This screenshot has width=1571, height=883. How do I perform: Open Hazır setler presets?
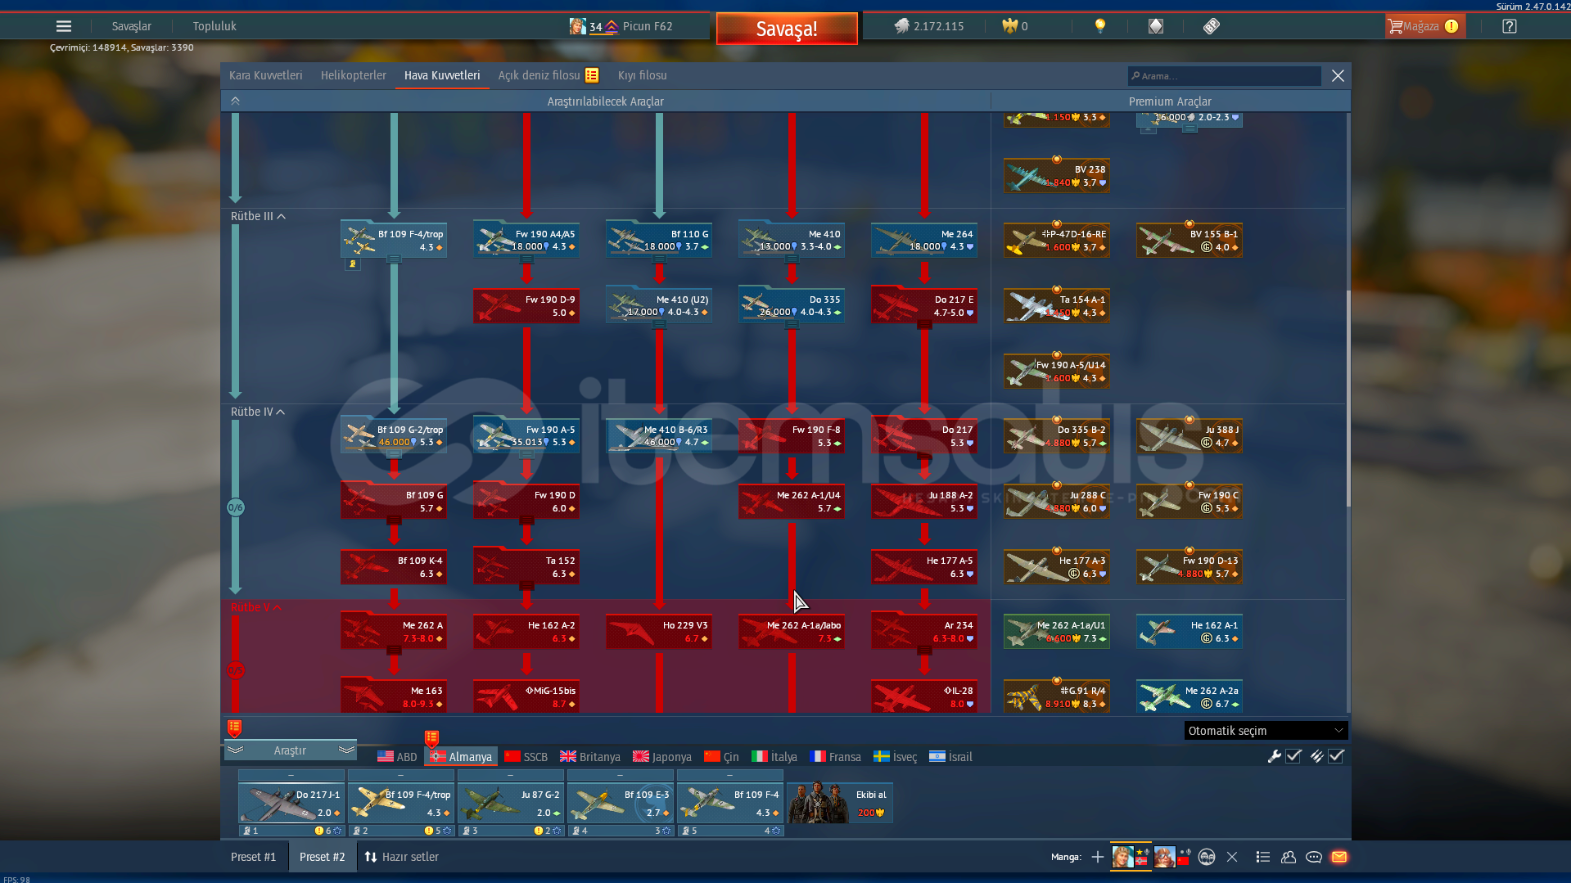pyautogui.click(x=402, y=857)
